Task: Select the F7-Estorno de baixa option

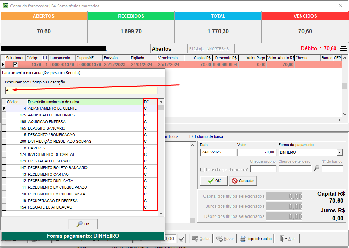Action: pos(206,136)
